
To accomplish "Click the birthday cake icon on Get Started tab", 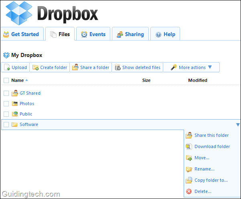I will [x=6, y=35].
